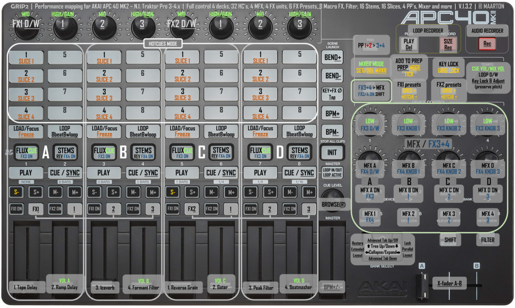Image resolution: width=515 pixels, height=308 pixels.
Task: Click the Akai APC40 MKII logo
Action: (448, 18)
